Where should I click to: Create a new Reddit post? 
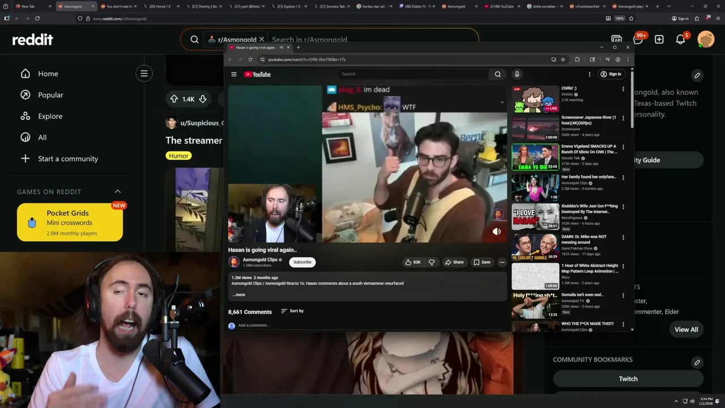tap(659, 40)
